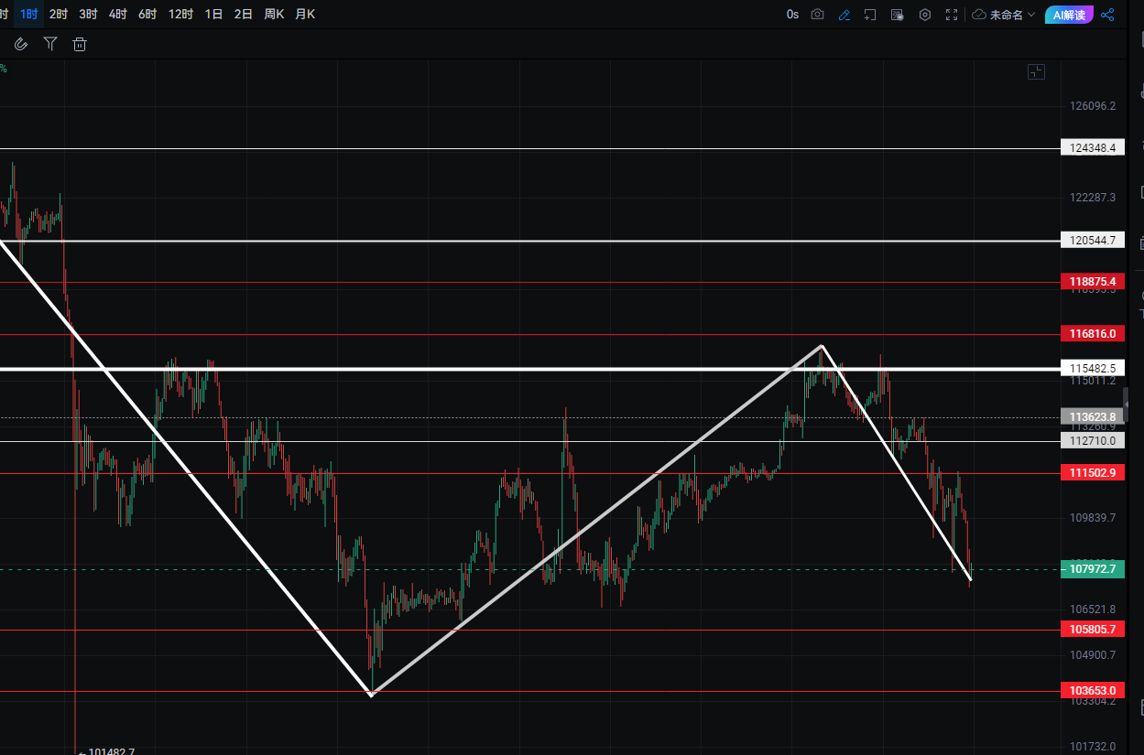This screenshot has height=755, width=1144.
Task: Toggle the magnet snap tool
Action: pos(21,44)
